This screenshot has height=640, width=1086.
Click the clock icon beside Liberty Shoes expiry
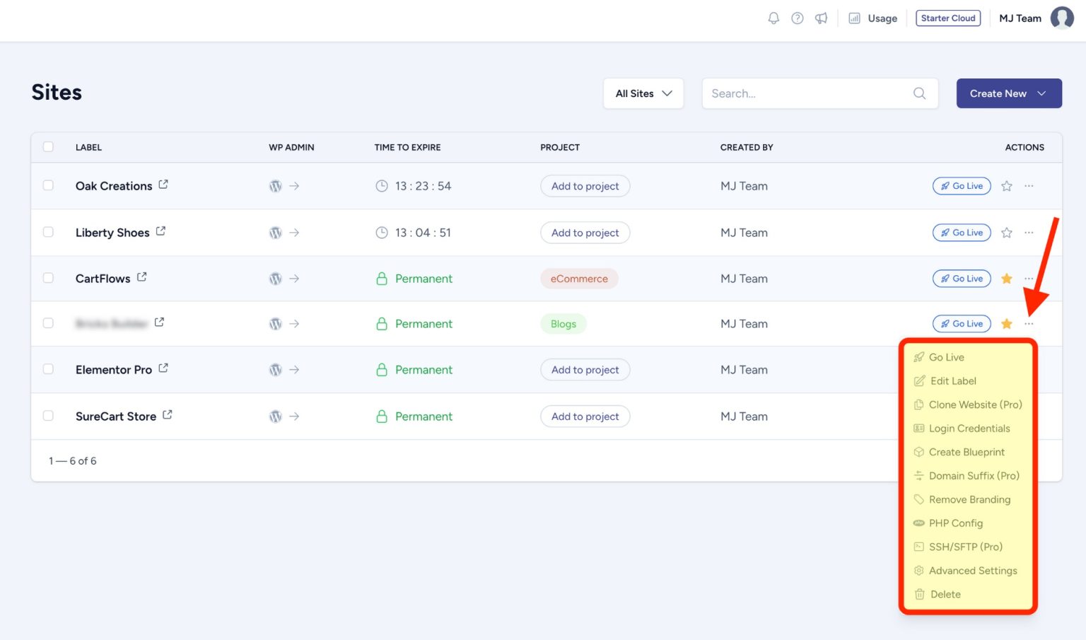[381, 232]
